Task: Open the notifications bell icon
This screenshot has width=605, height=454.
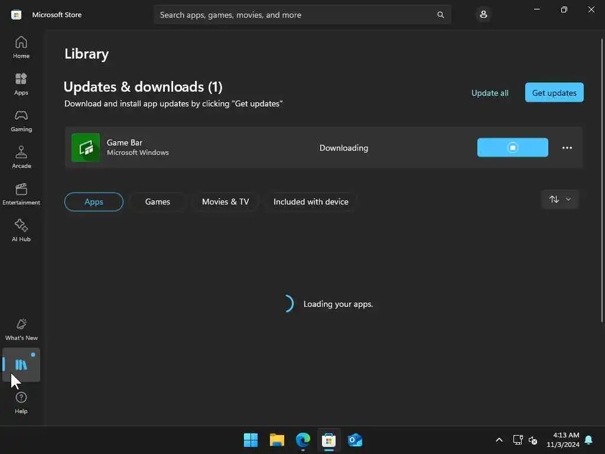Action: 588,440
